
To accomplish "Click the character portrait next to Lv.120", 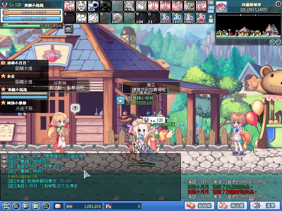I will pyautogui.click(x=4, y=5).
